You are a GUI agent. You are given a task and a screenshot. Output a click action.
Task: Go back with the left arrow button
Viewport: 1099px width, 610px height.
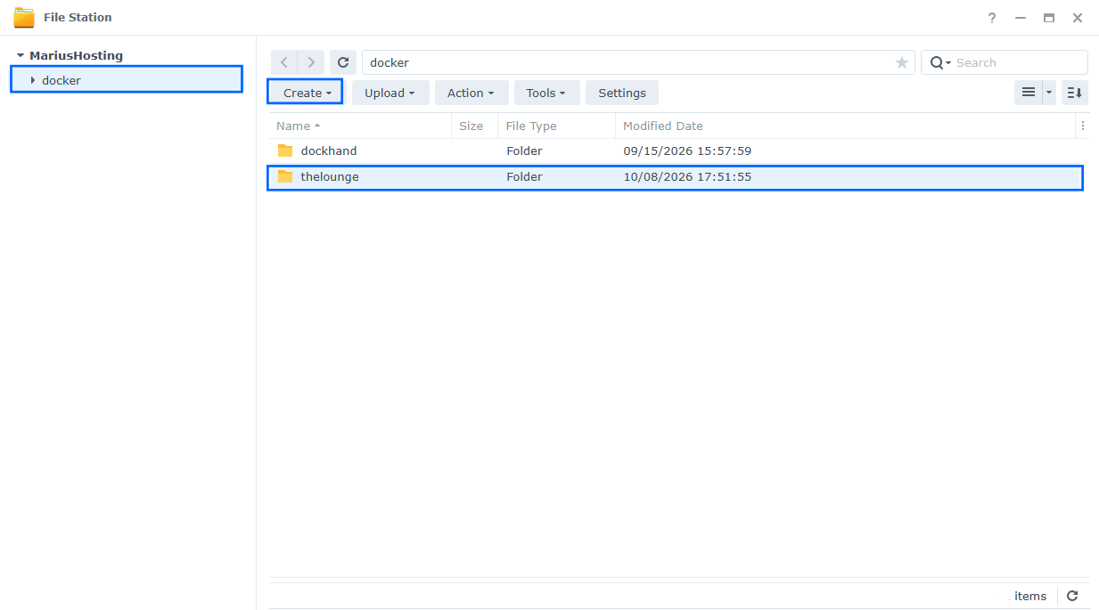284,62
